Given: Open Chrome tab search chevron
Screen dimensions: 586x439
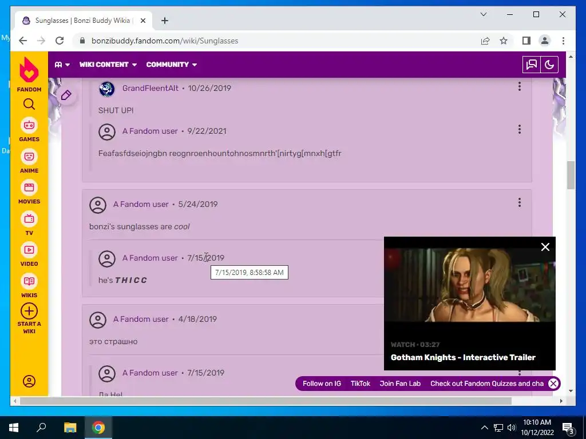Looking at the screenshot, I should (484, 14).
